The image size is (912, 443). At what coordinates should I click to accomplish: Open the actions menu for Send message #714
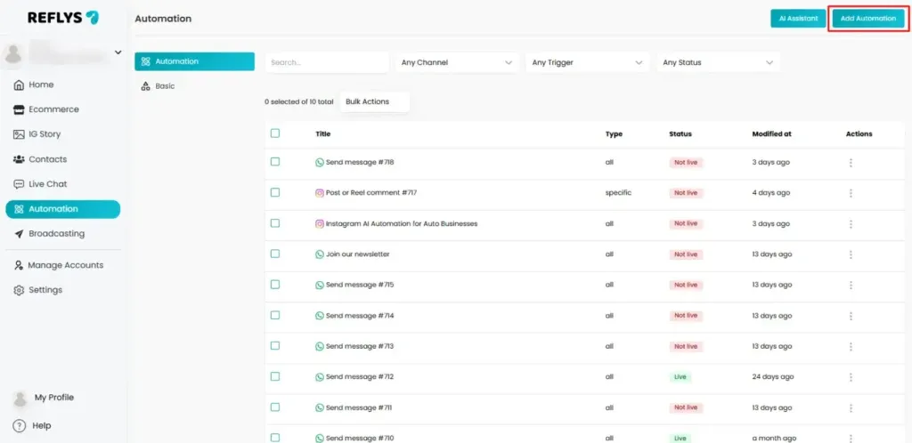pos(851,316)
